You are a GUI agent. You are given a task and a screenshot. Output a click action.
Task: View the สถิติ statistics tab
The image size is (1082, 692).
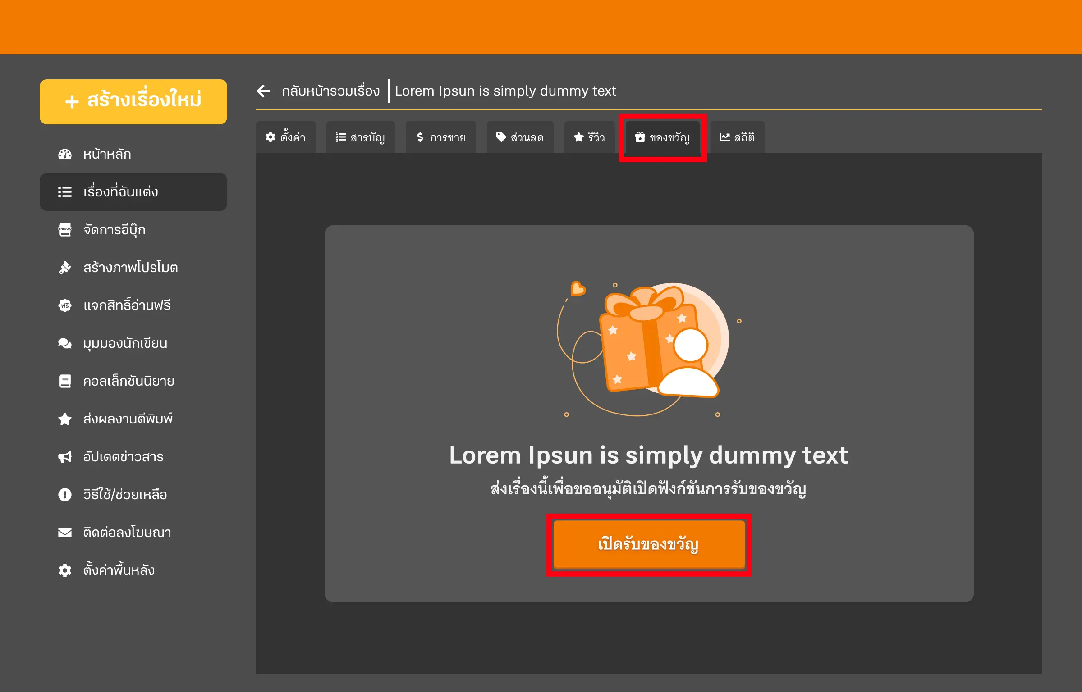[x=737, y=137]
